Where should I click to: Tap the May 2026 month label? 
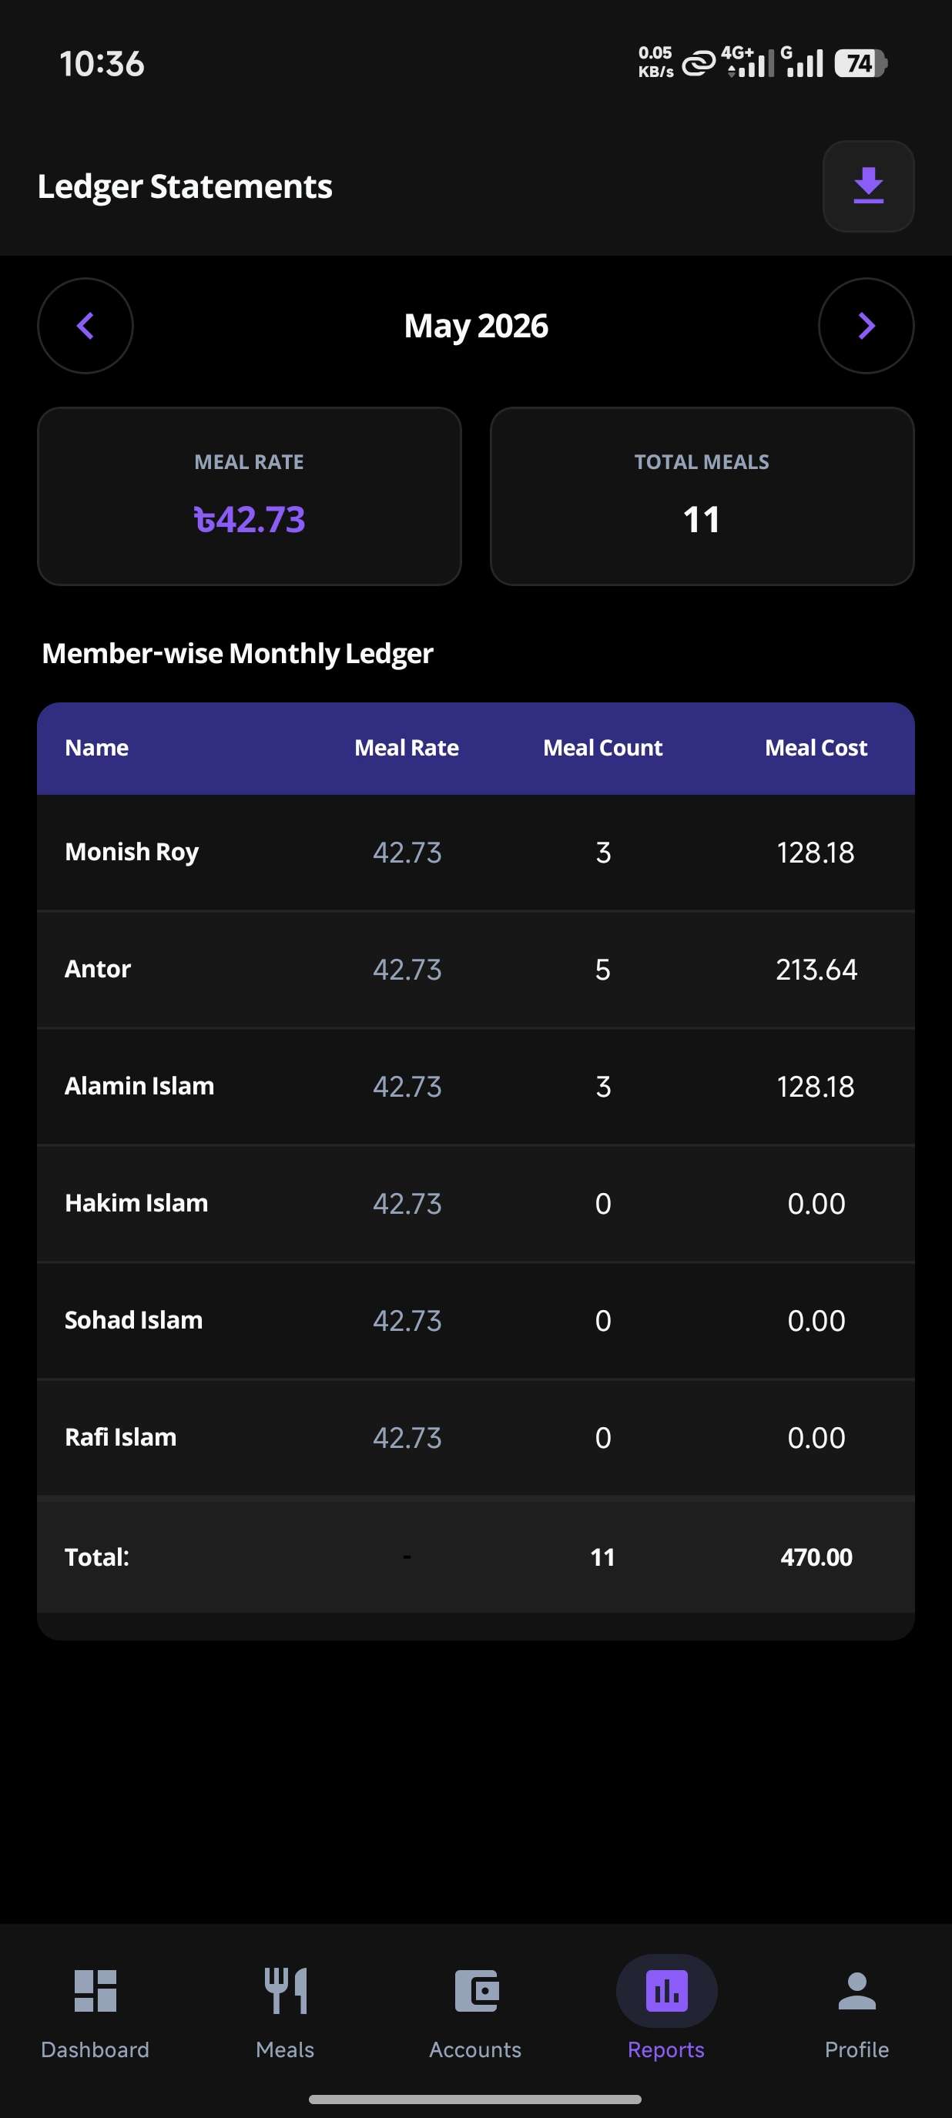pyautogui.click(x=476, y=326)
